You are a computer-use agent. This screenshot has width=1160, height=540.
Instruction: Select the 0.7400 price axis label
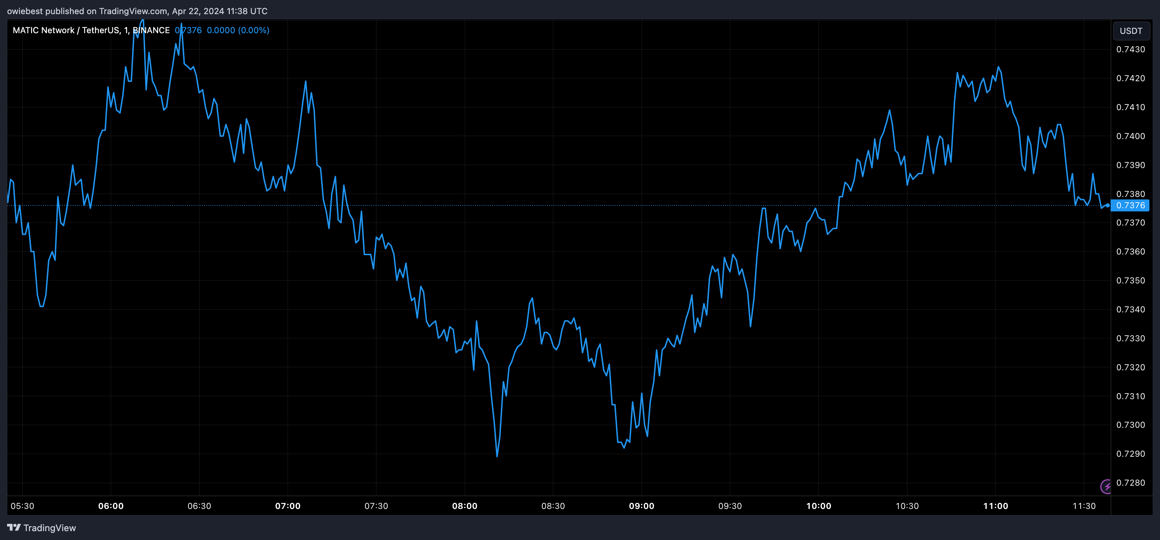(x=1130, y=136)
